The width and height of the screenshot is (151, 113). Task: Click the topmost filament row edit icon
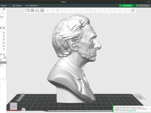pyautogui.click(x=4, y=33)
